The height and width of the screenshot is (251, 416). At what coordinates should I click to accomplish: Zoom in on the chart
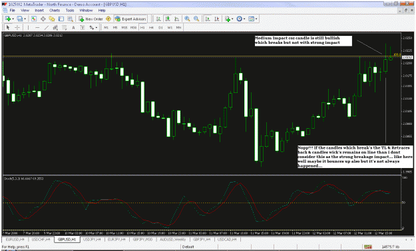pyautogui.click(x=187, y=19)
